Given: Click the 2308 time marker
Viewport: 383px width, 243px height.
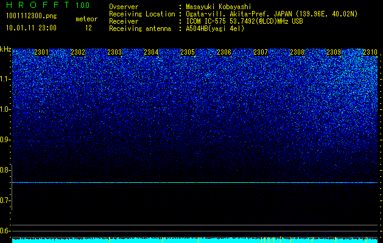Looking at the screenshot, I should point(297,52).
